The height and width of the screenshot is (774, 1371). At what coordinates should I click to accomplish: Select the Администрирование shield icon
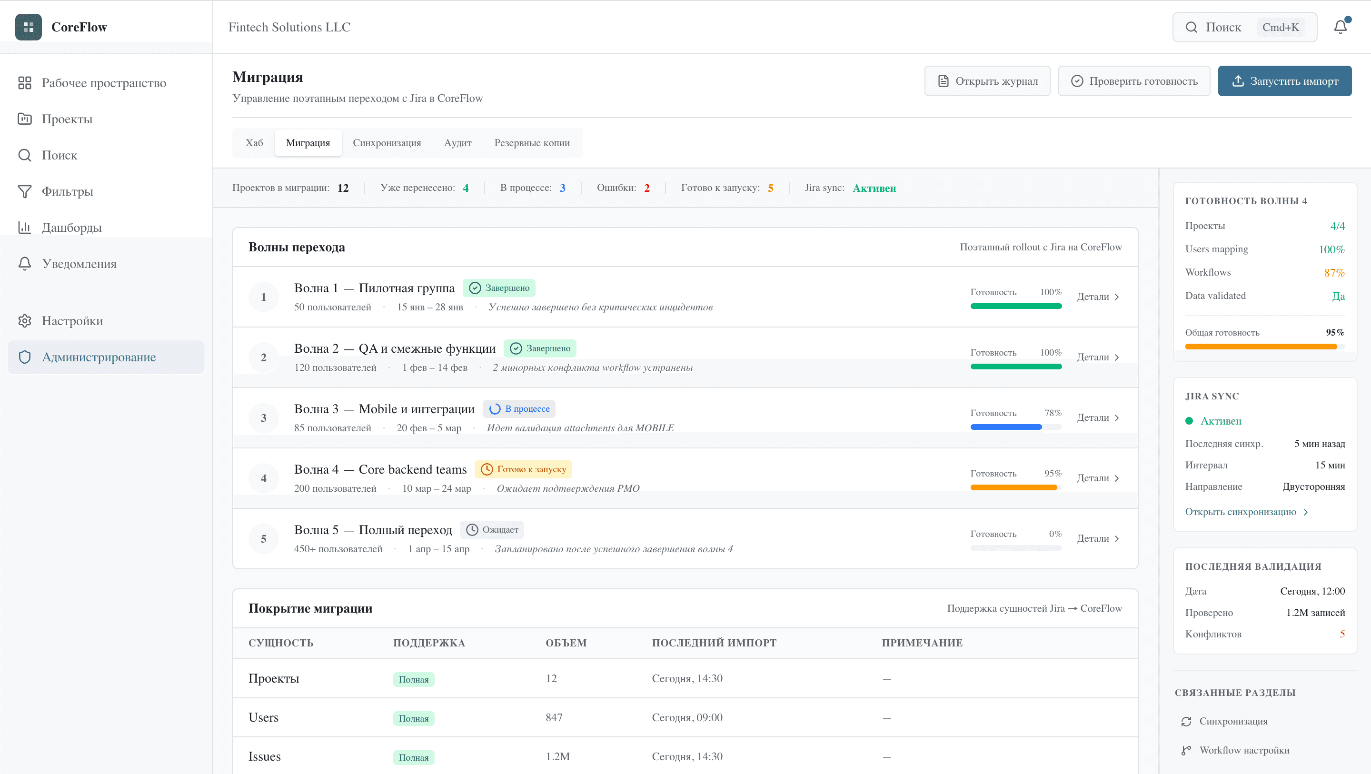(25, 357)
